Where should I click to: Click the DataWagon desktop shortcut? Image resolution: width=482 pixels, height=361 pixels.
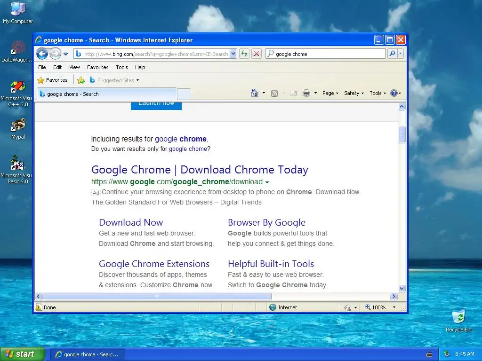tap(17, 52)
